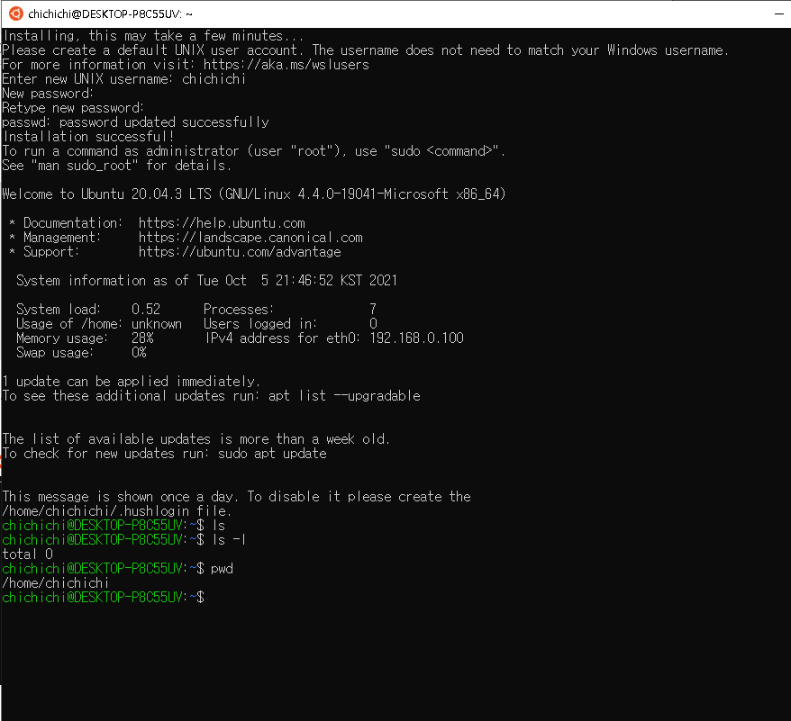Click the IPv4 address 192.168.0.100
This screenshot has width=791, height=721.
click(417, 338)
